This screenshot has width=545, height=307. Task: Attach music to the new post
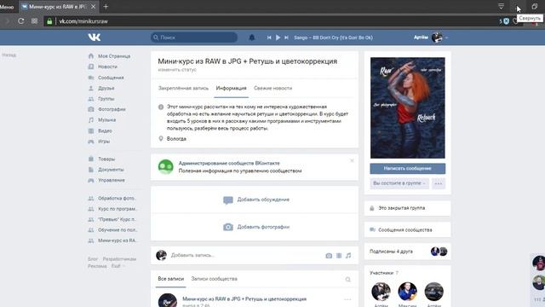click(348, 256)
